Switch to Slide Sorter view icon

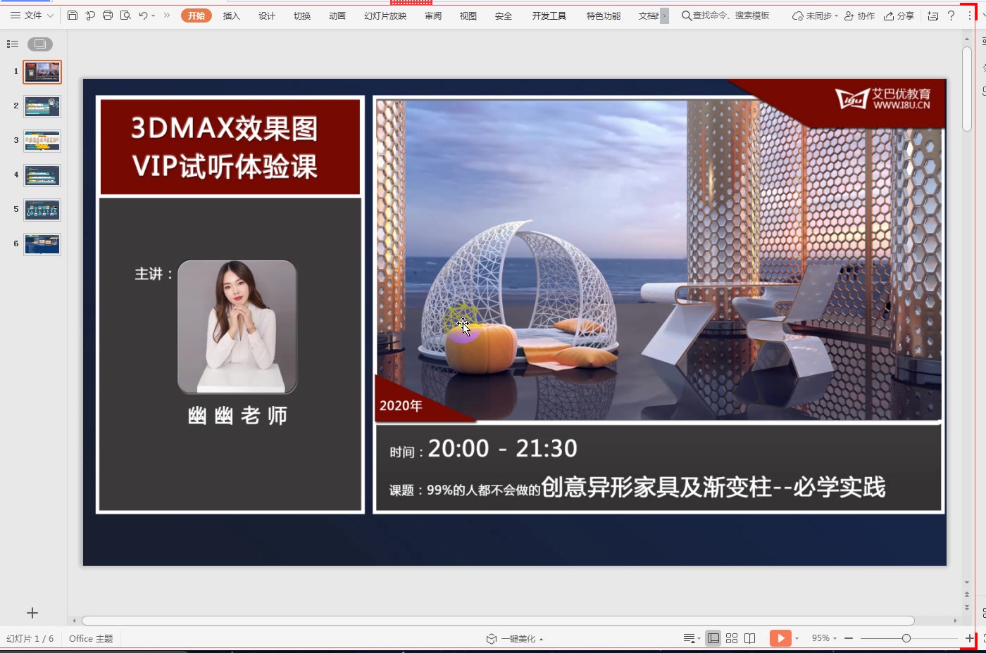click(x=731, y=638)
